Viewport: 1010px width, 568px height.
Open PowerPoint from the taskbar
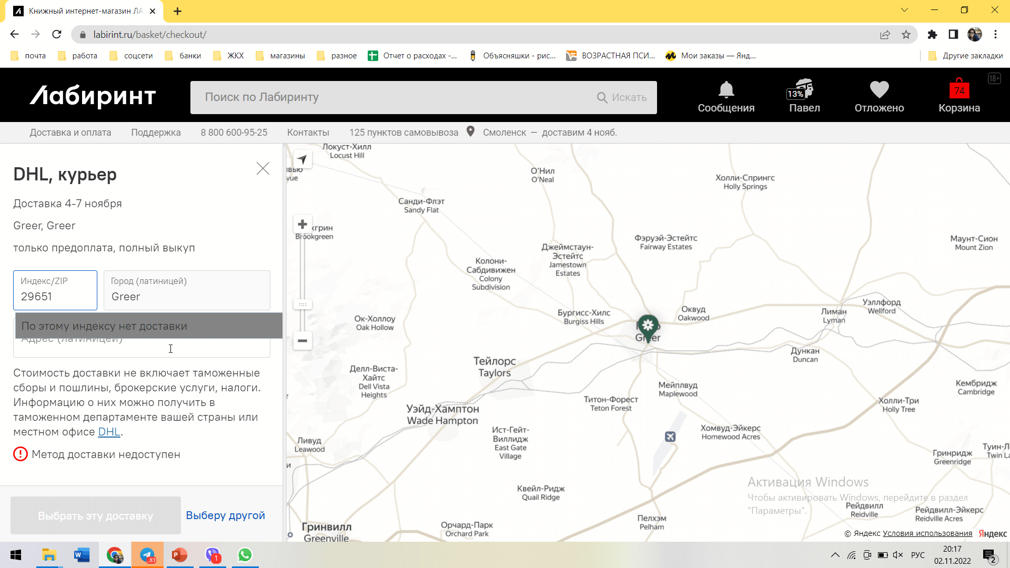tap(180, 555)
